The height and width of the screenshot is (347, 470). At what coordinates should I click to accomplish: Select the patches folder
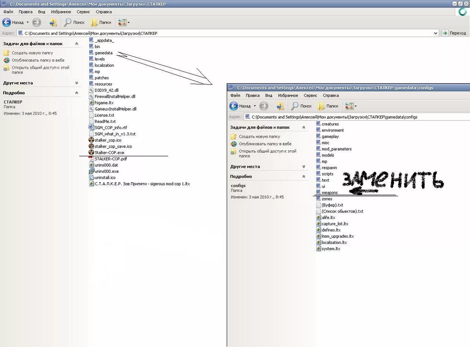(x=99, y=78)
